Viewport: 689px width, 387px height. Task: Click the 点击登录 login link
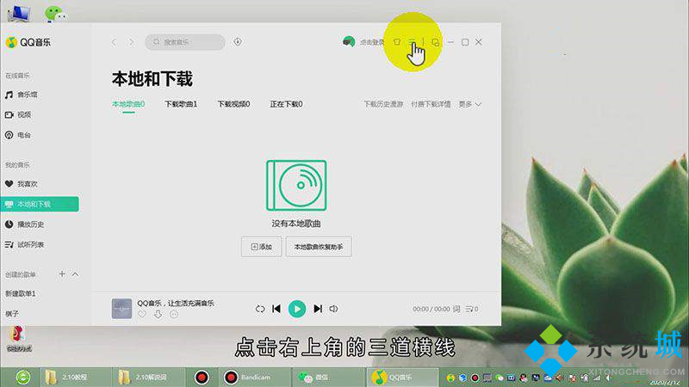(x=372, y=42)
